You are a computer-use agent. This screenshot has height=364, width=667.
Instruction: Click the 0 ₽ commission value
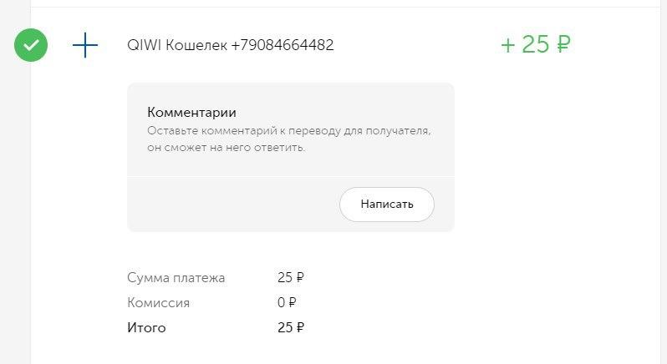point(287,302)
